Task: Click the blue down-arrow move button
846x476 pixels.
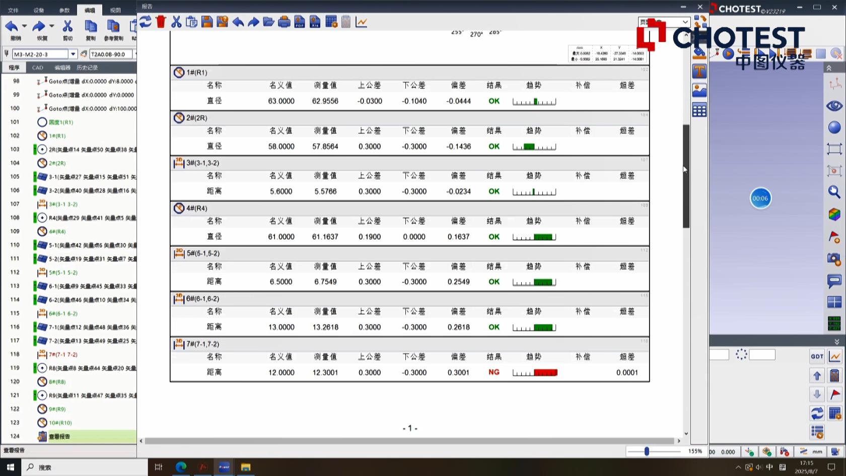Action: (x=817, y=394)
